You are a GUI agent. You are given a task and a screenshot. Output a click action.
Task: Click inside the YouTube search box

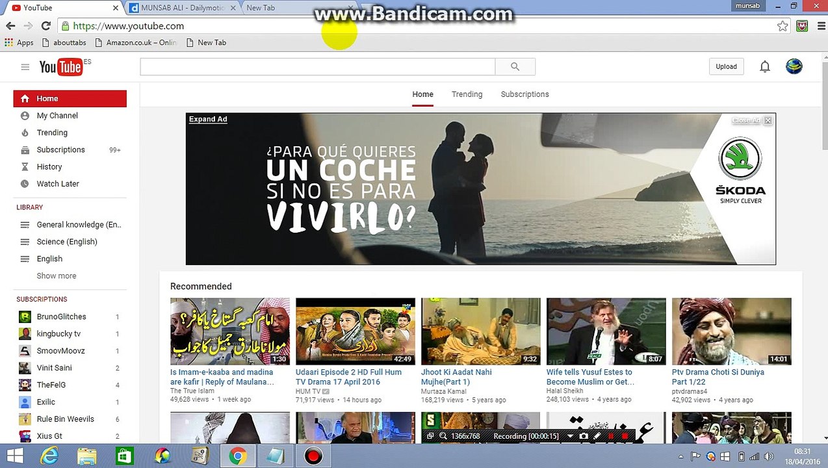[318, 66]
